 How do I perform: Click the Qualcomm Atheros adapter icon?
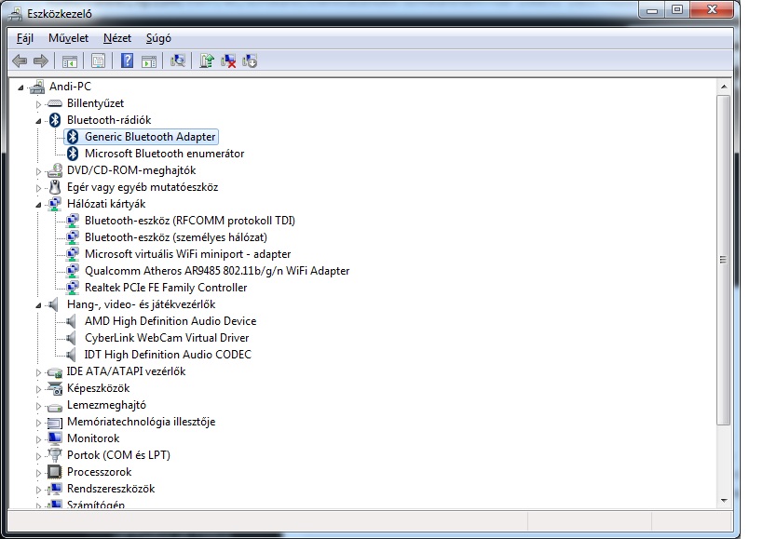(73, 271)
